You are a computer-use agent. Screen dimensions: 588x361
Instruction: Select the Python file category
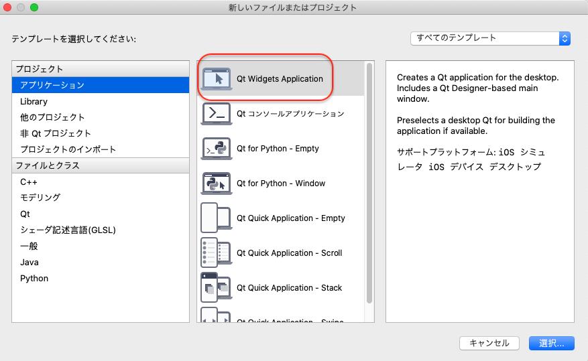coord(101,278)
